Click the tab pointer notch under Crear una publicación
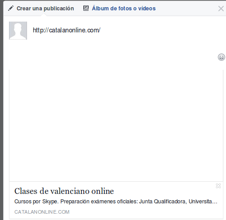This screenshot has height=220, width=226. click(44, 15)
